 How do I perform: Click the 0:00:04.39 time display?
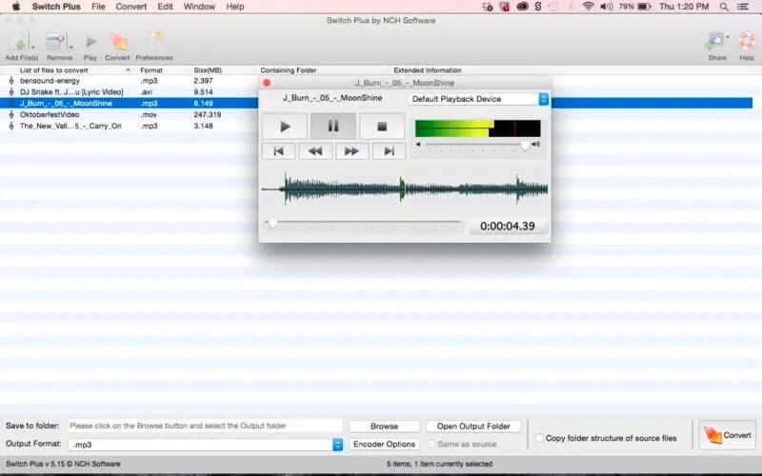[508, 227]
